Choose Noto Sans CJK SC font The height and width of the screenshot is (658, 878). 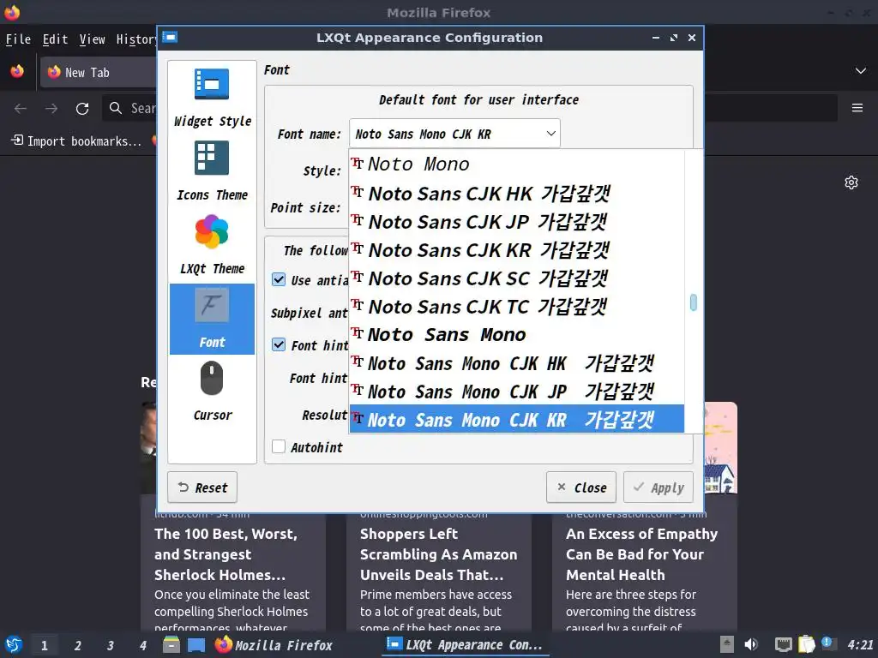pyautogui.click(x=516, y=278)
